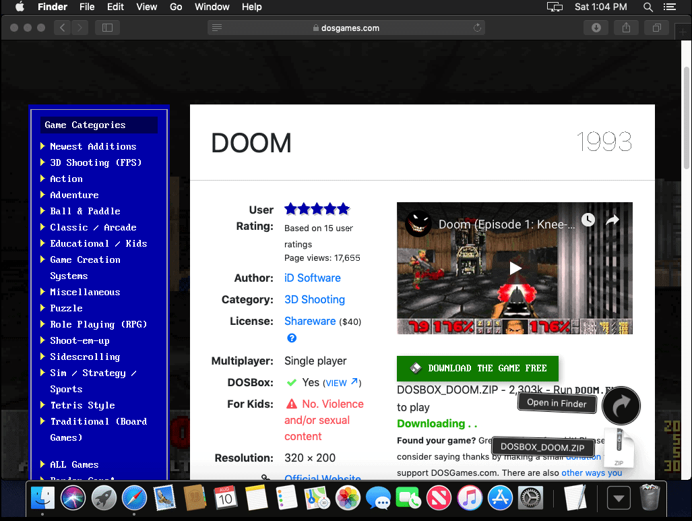
Task: Open the Finder menu
Action: point(52,7)
